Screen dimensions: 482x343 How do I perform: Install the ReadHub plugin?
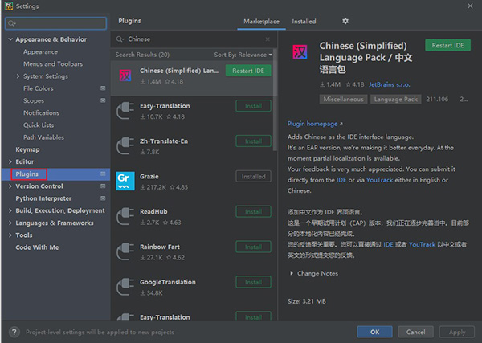pyautogui.click(x=253, y=212)
